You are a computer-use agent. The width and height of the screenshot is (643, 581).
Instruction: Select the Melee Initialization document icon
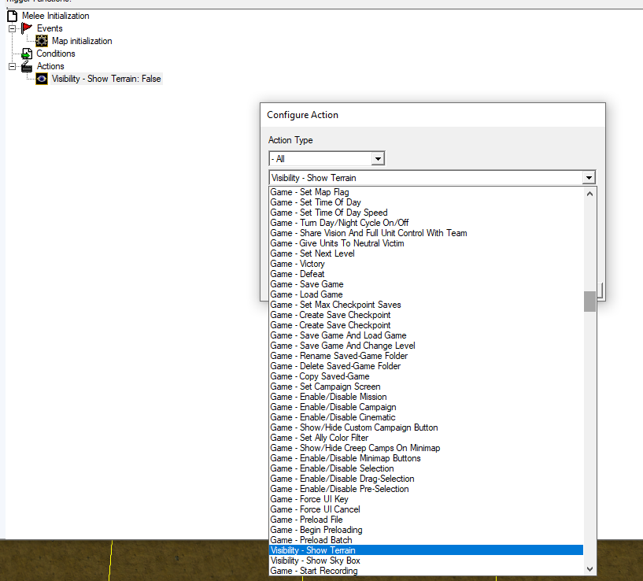[13, 16]
